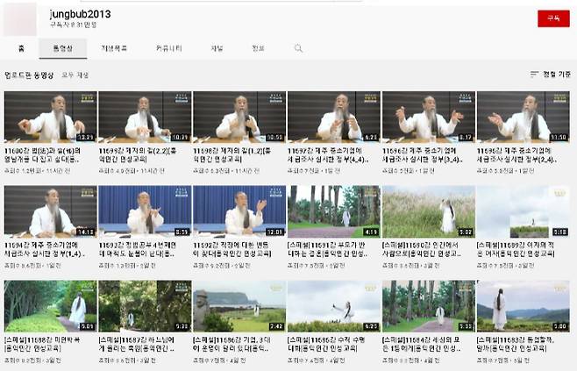Click the title link starting 11600강 법(法)
The image size is (577, 371).
point(43,155)
